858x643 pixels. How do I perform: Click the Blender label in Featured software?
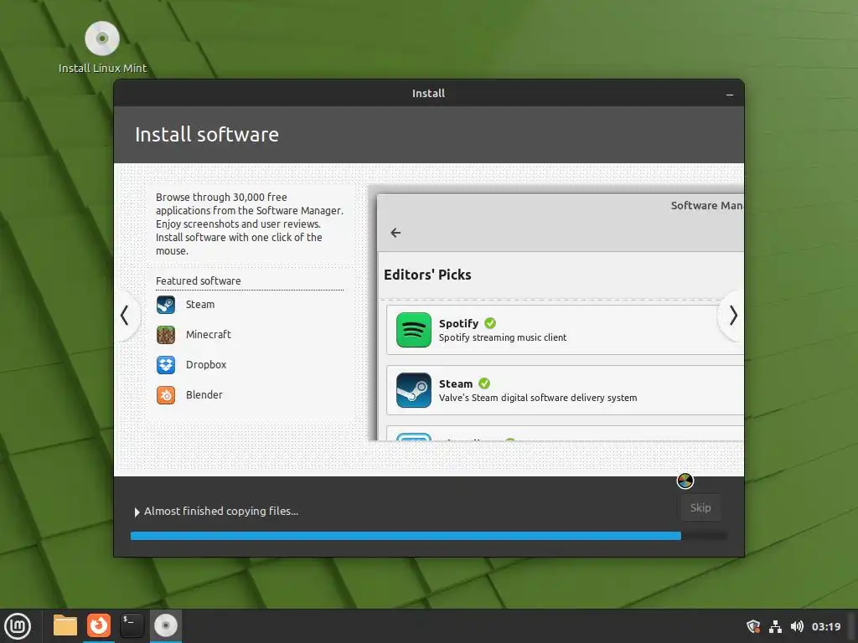[x=204, y=395]
